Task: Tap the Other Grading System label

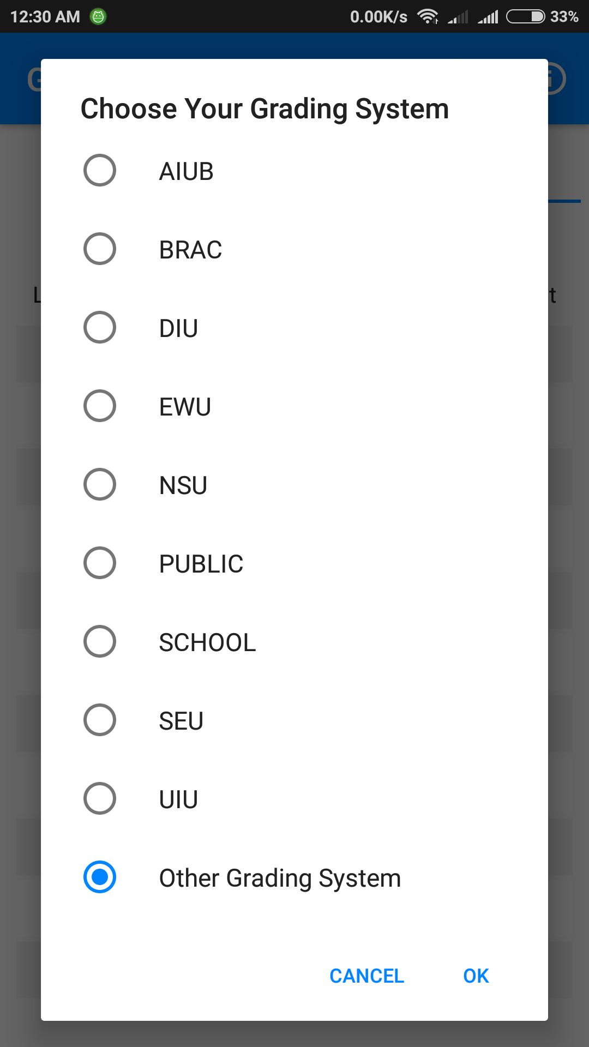Action: [x=280, y=878]
